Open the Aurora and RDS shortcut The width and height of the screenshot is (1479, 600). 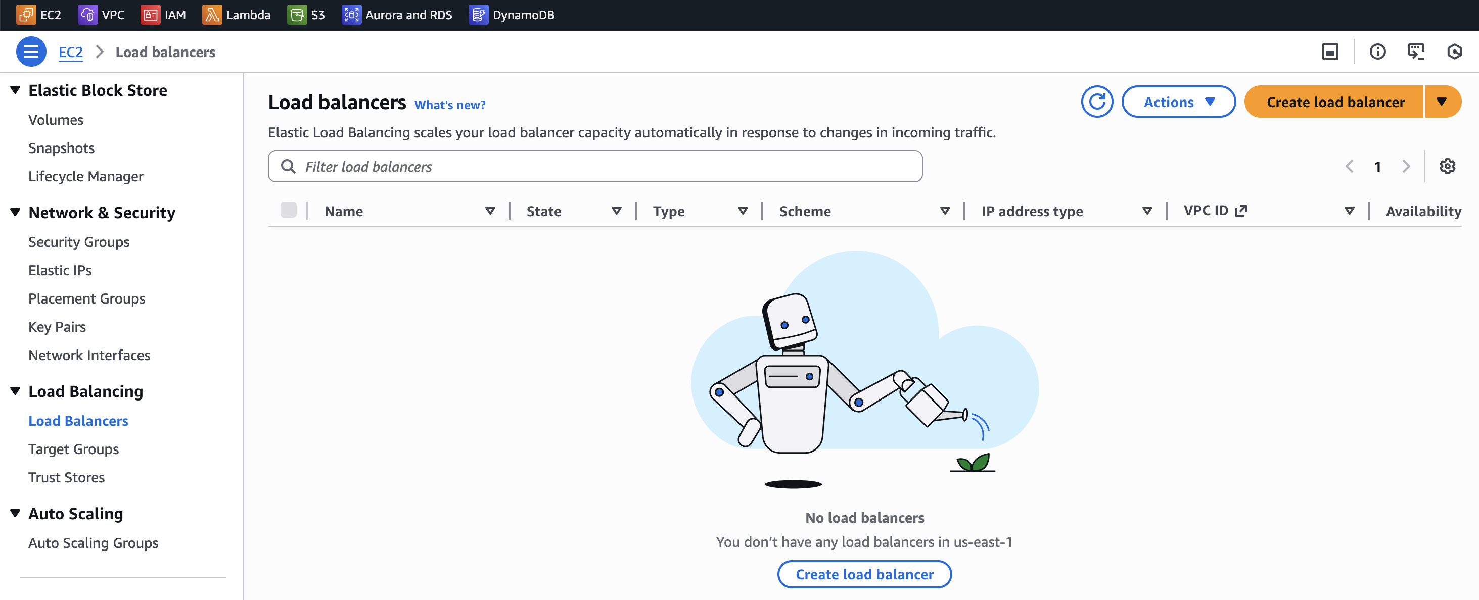coord(397,15)
